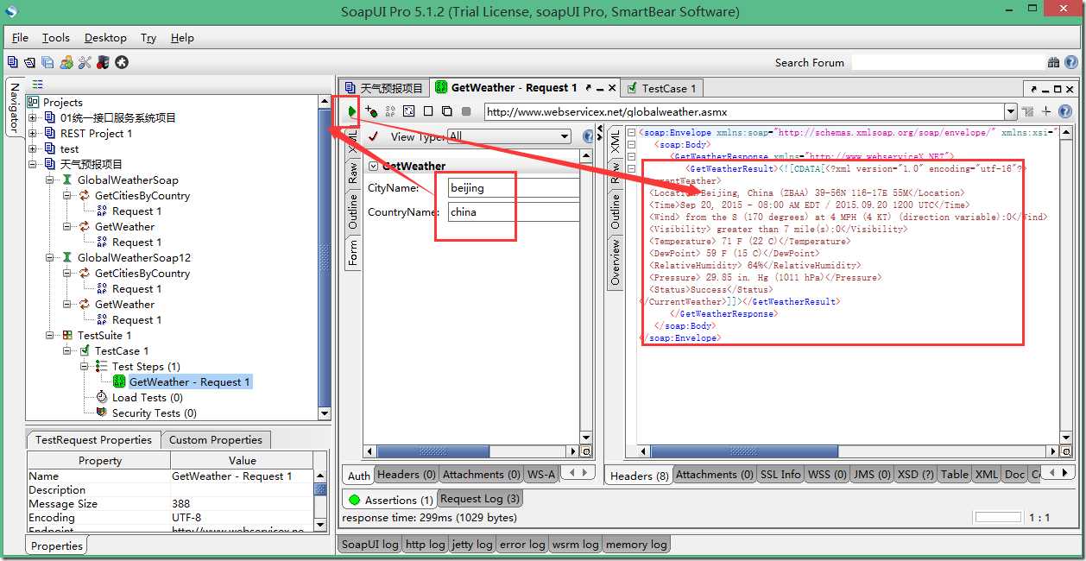The image size is (1086, 561).
Task: Open the Properties button at bottom left
Action: point(57,545)
